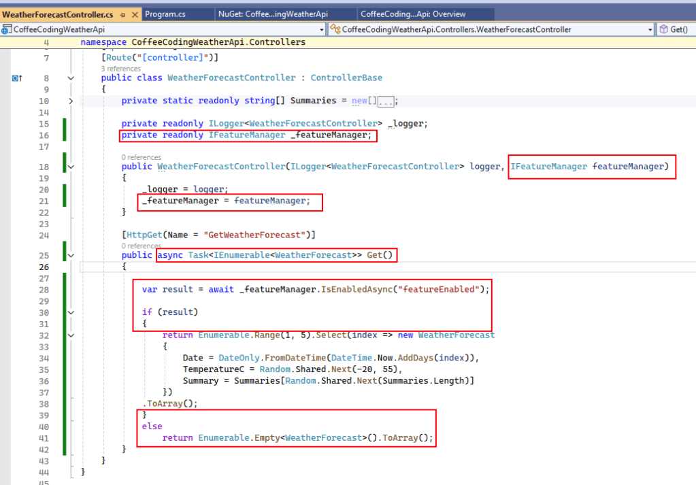This screenshot has height=485, width=696.
Task: Expand the collapsed Summaries region on line 10
Action: click(x=71, y=101)
